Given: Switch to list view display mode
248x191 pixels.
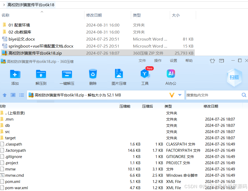Looking at the screenshot, I should (x=22, y=95).
